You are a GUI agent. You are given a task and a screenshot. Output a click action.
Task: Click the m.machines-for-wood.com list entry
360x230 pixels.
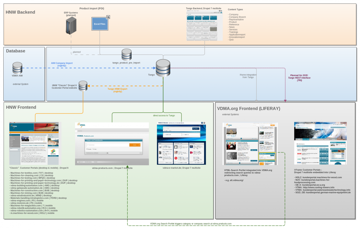coord(32,213)
